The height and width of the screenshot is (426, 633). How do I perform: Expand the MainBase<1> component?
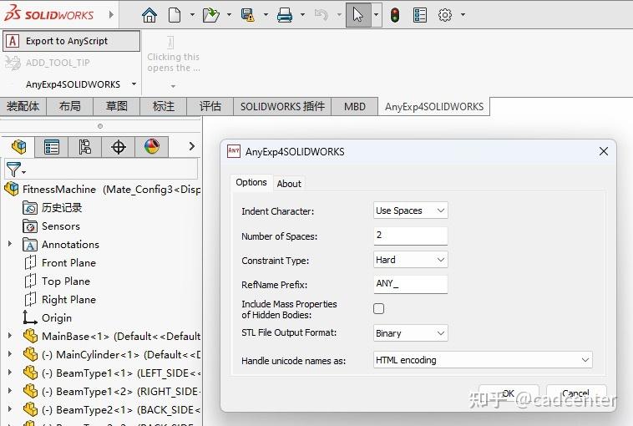point(10,335)
